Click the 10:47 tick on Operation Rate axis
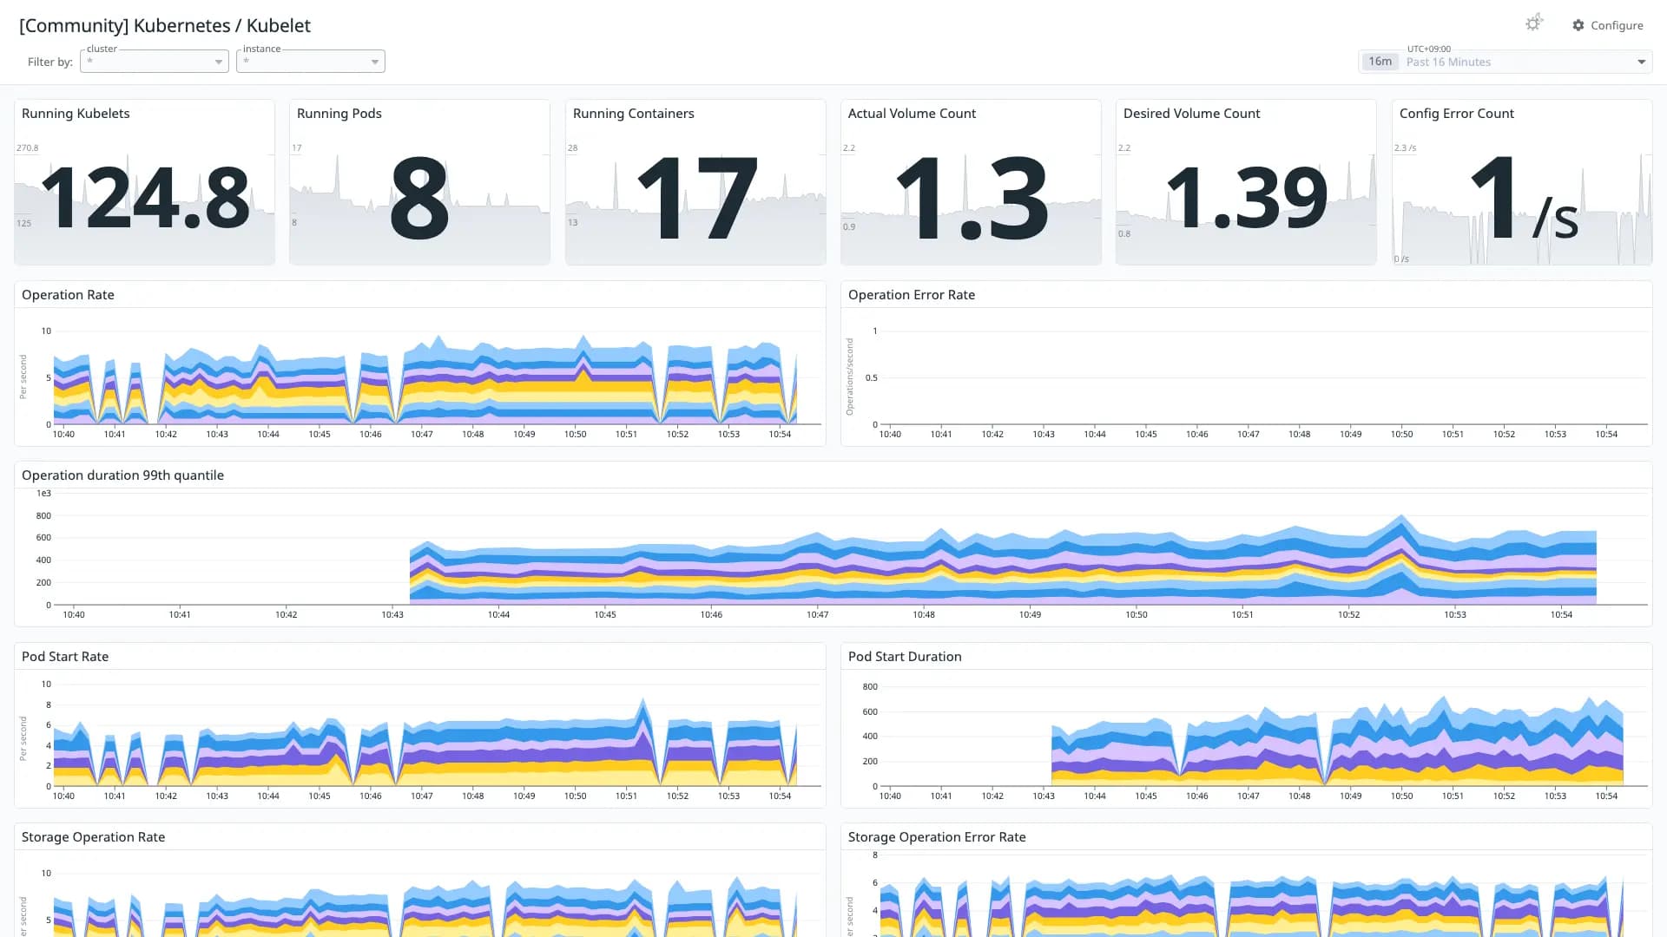The height and width of the screenshot is (937, 1667). (x=422, y=434)
